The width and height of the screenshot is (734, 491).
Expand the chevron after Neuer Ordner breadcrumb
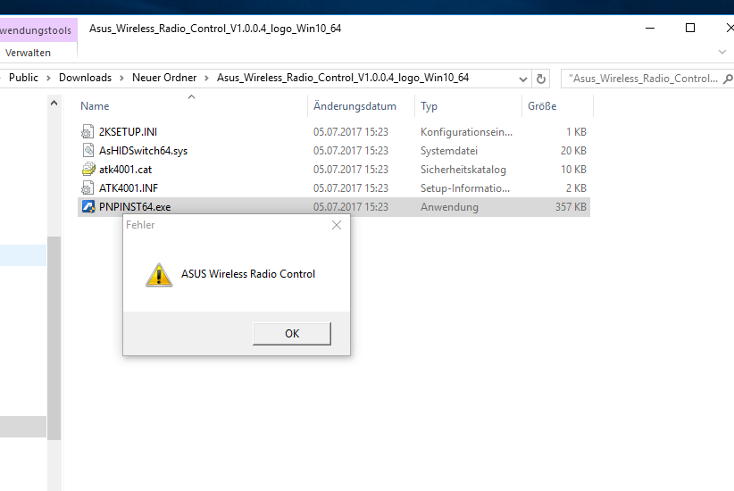pos(206,79)
